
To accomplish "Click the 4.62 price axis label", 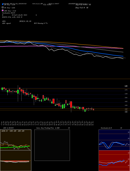I will point(126,101).
